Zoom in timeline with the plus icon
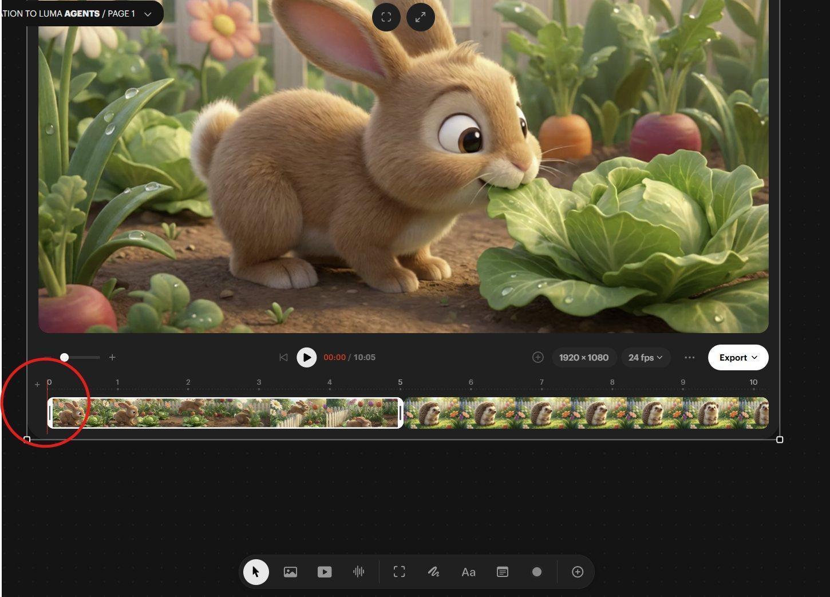The width and height of the screenshot is (830, 597). 112,357
